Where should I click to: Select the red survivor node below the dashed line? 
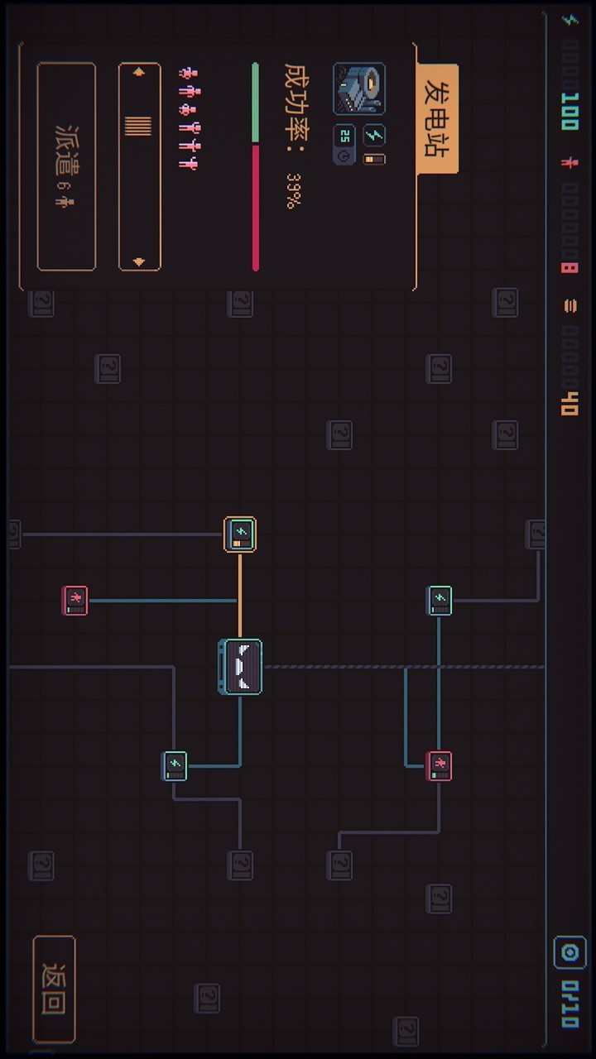439,766
